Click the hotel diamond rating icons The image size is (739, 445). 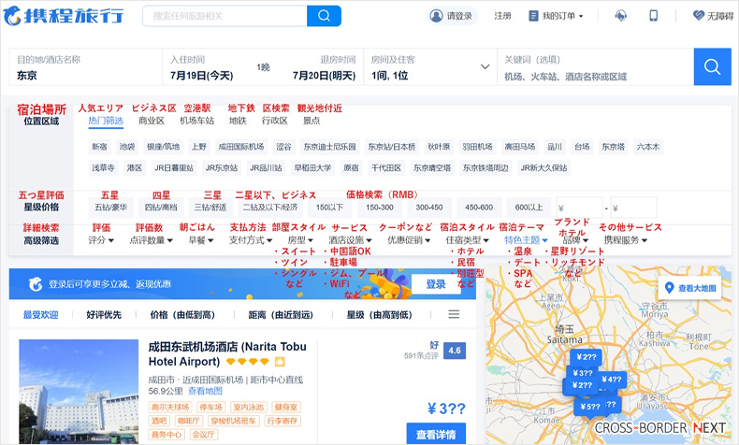[x=248, y=362]
